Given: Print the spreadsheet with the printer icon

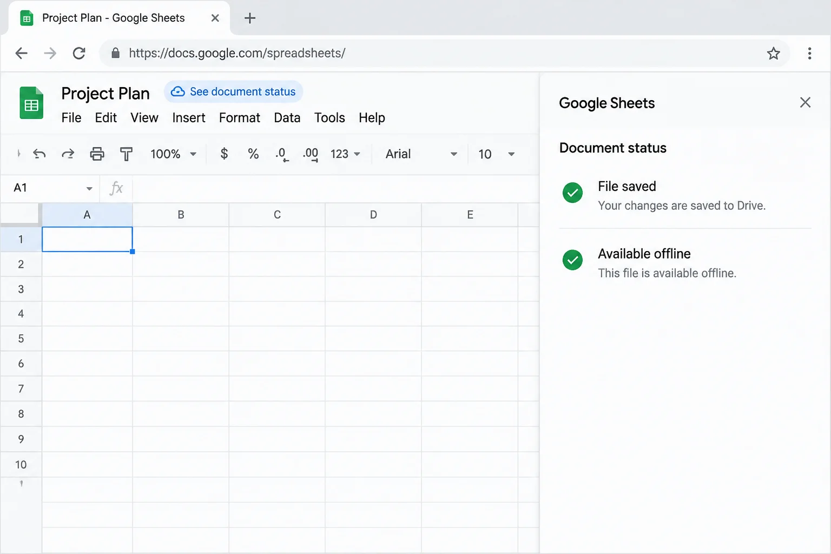Looking at the screenshot, I should (97, 154).
